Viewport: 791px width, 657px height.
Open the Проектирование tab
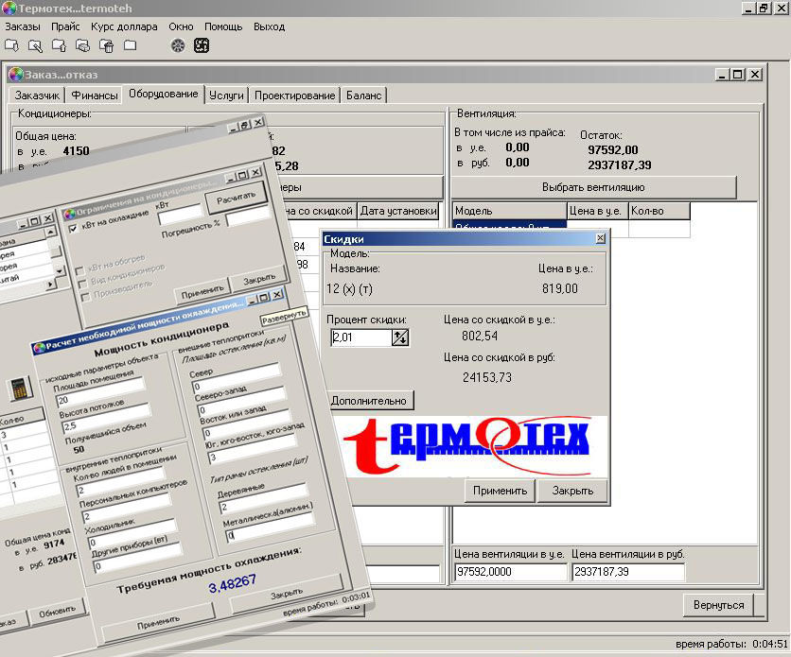click(294, 95)
